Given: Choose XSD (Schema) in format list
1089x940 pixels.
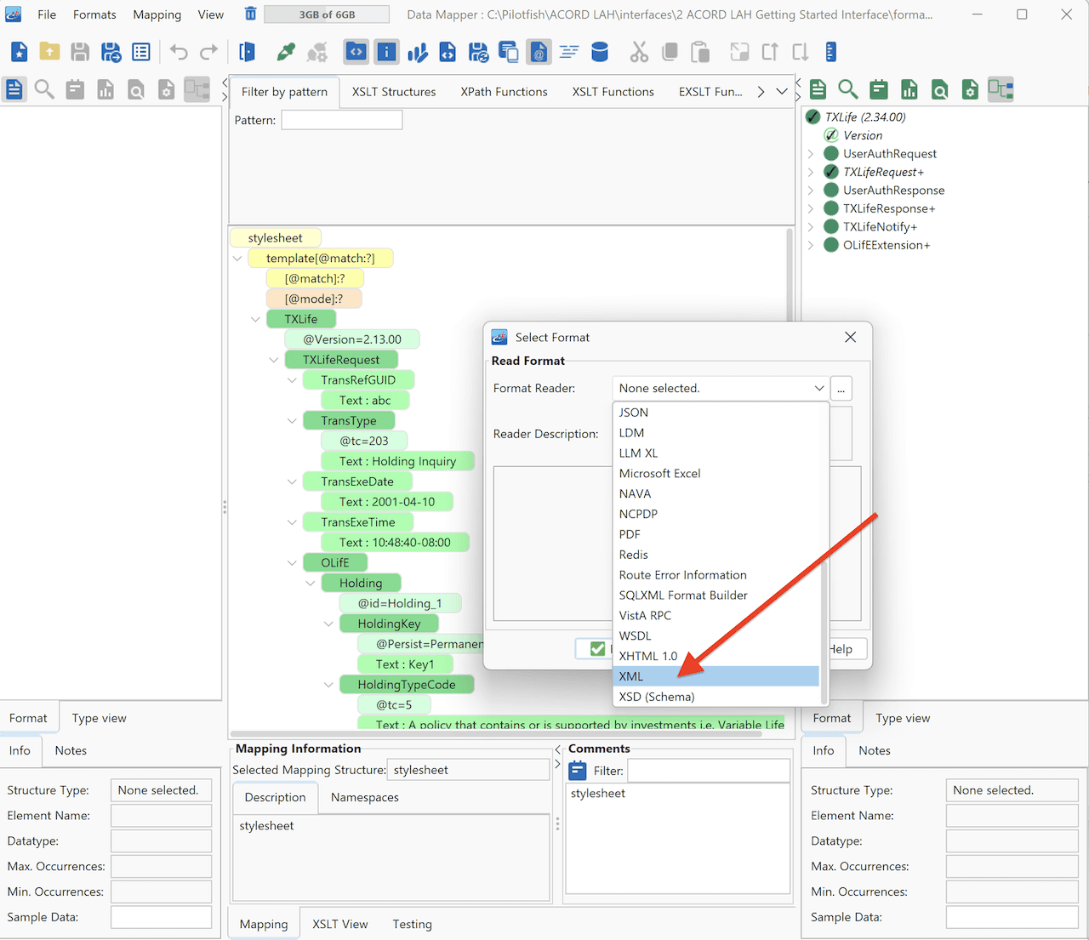Looking at the screenshot, I should 716,697.
